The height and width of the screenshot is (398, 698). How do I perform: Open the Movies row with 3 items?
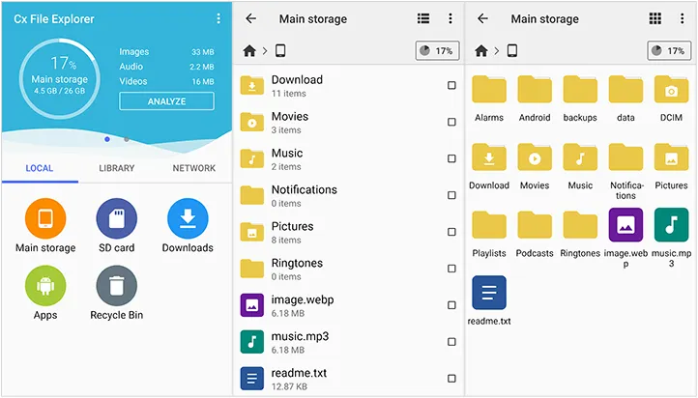(x=349, y=122)
